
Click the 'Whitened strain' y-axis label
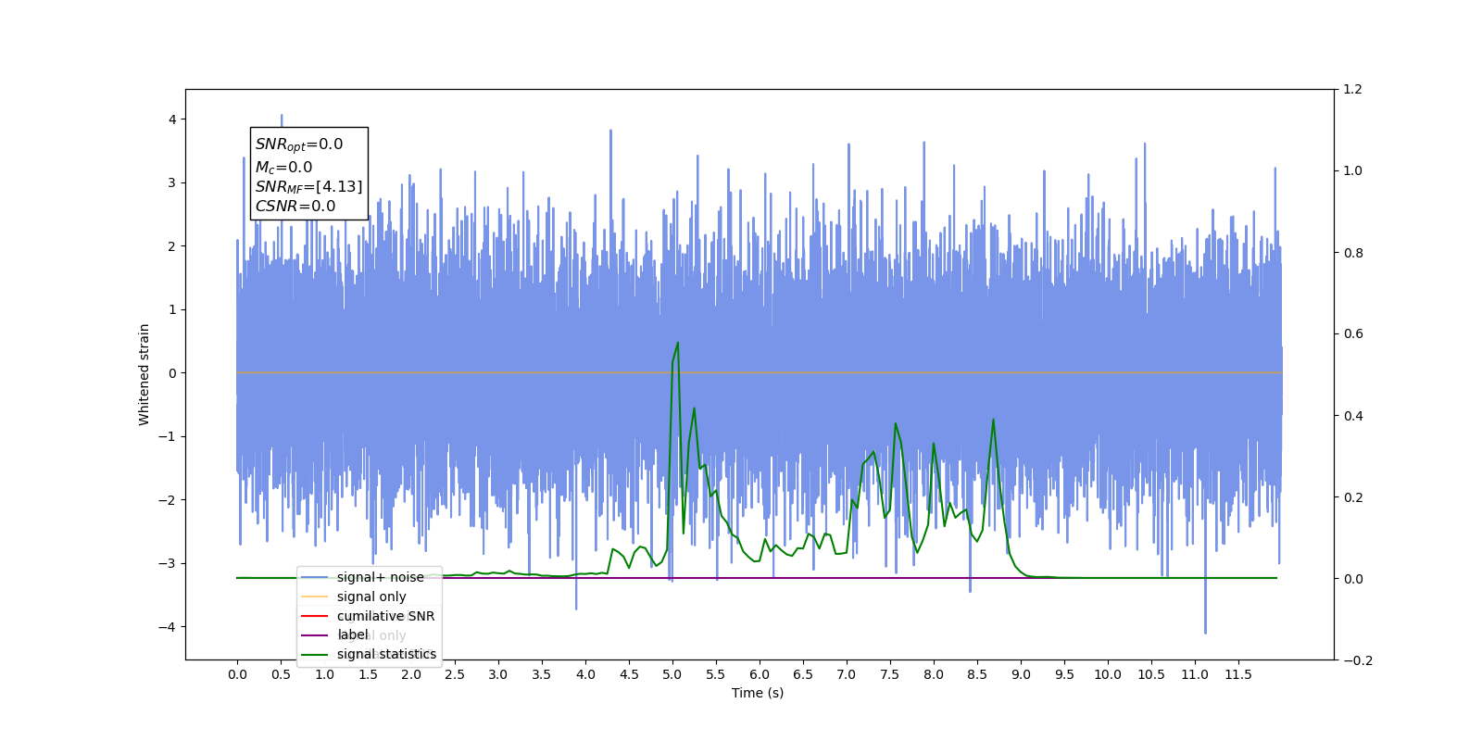[x=144, y=374]
